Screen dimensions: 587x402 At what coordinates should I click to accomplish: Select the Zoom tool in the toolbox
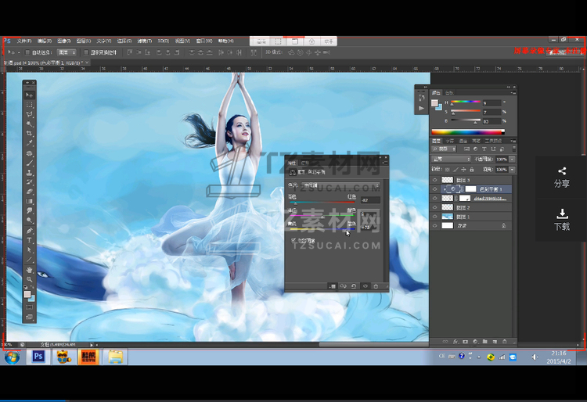pyautogui.click(x=30, y=279)
